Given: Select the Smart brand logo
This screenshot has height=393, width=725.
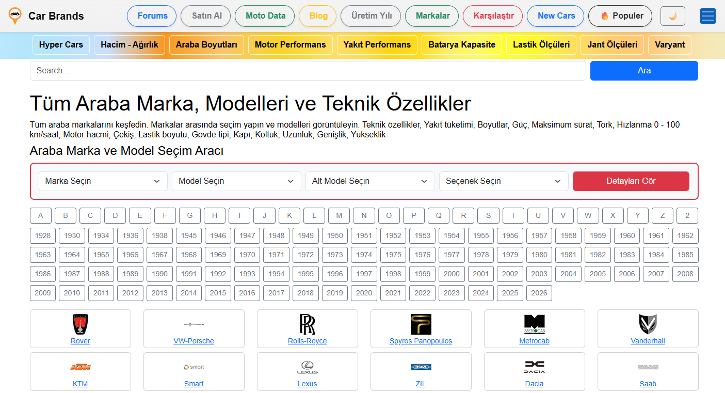Looking at the screenshot, I should tap(194, 367).
